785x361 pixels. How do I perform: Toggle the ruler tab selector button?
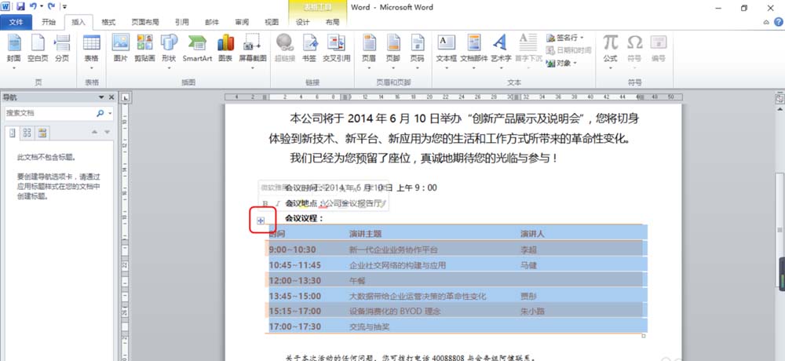pyautogui.click(x=125, y=97)
